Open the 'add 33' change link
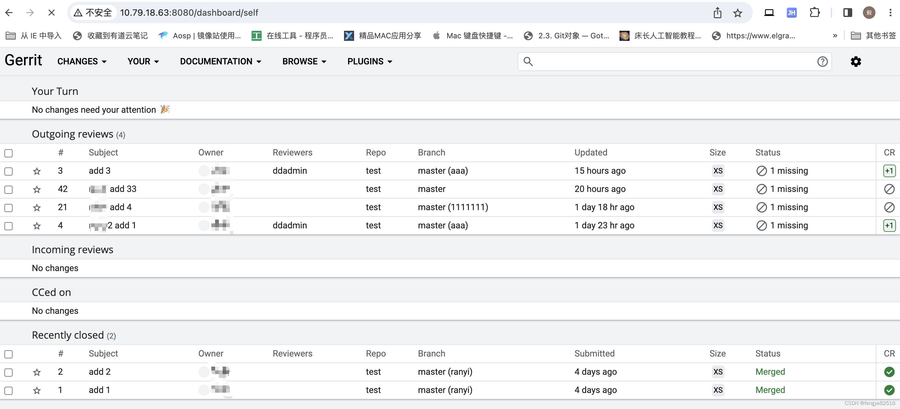This screenshot has height=409, width=900. coord(123,189)
